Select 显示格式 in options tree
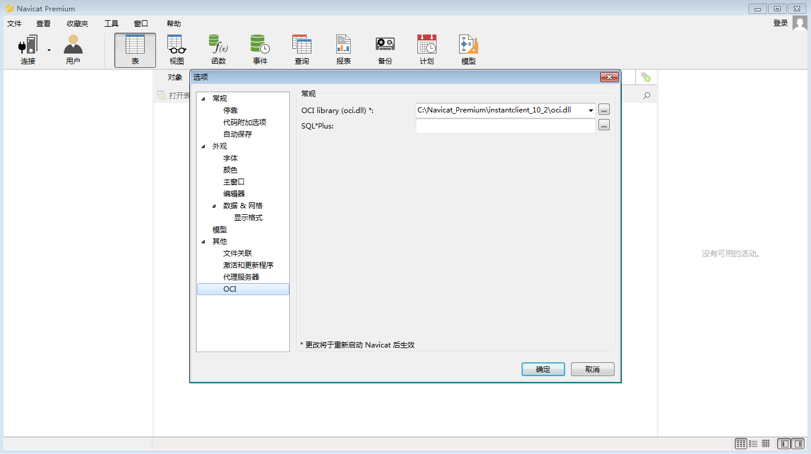This screenshot has width=811, height=454. point(248,217)
